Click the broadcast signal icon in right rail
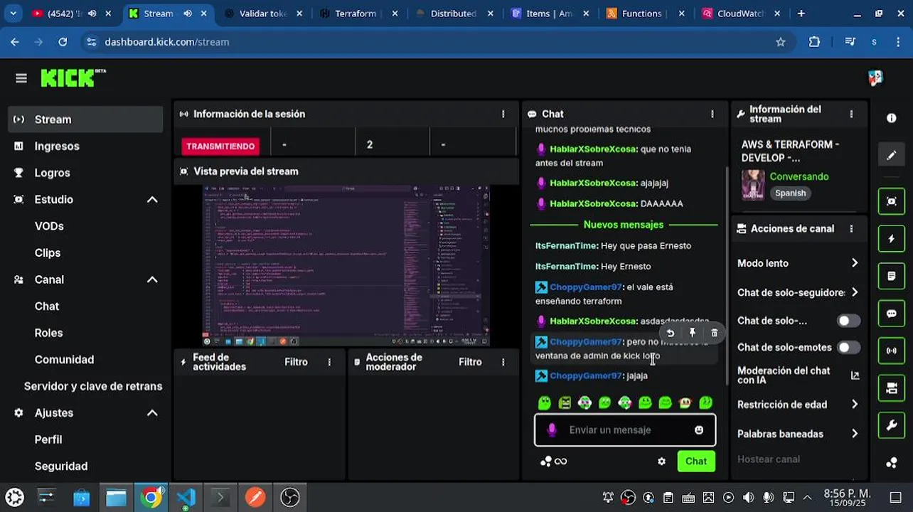The height and width of the screenshot is (512, 913). click(x=892, y=351)
